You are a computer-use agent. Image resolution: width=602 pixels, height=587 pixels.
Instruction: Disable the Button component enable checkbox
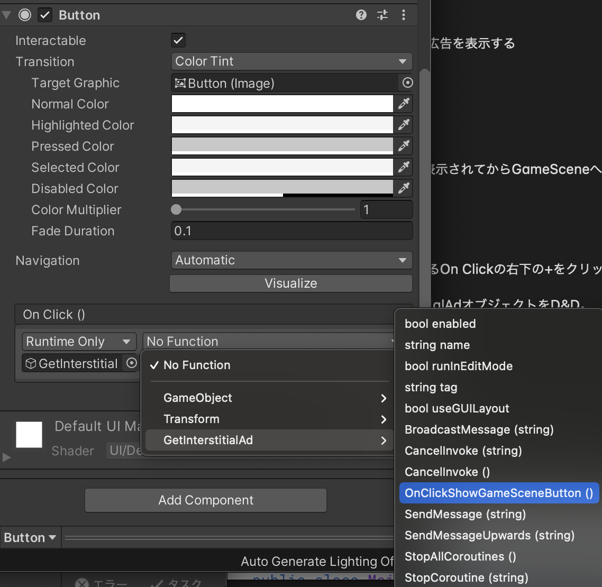coord(44,15)
